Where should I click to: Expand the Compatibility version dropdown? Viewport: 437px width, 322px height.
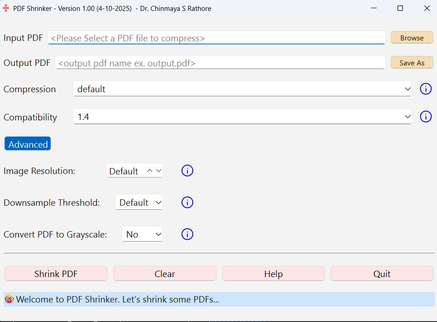tap(242, 117)
